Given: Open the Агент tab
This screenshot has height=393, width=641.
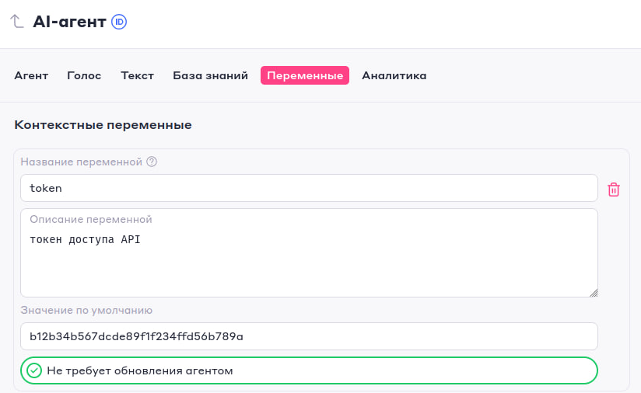Looking at the screenshot, I should [31, 75].
